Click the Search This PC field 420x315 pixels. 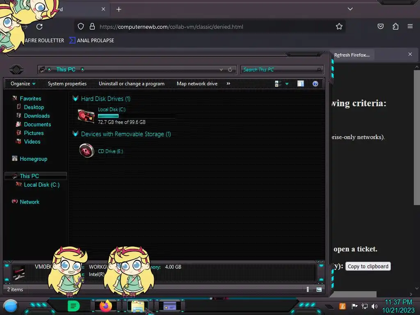point(282,70)
